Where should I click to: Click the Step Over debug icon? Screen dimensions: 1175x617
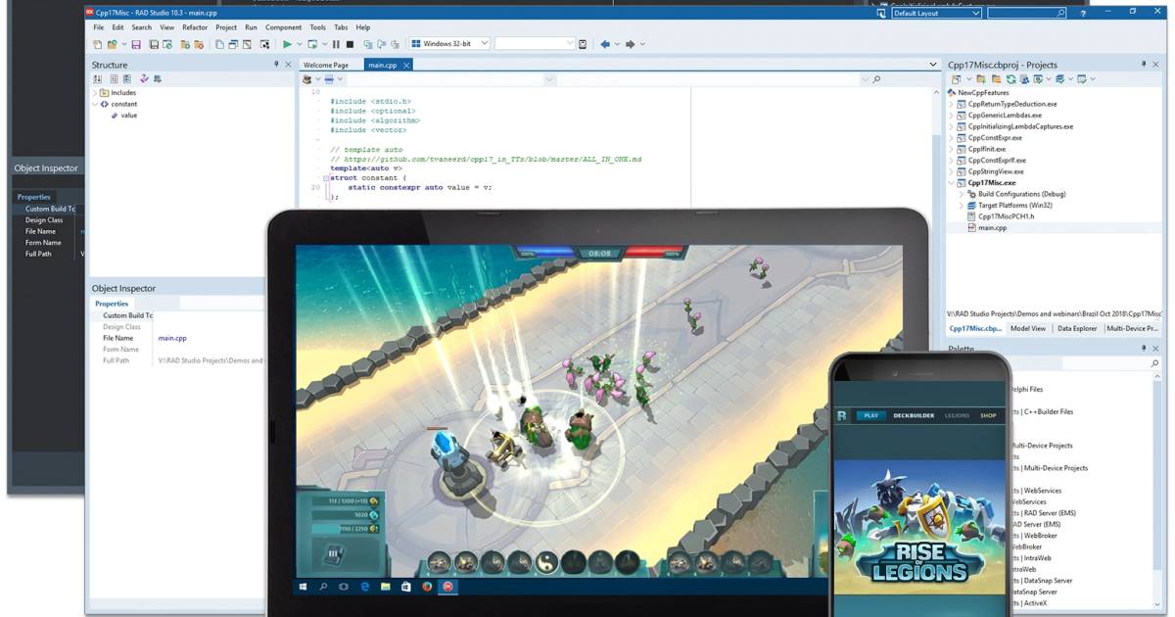point(381,43)
